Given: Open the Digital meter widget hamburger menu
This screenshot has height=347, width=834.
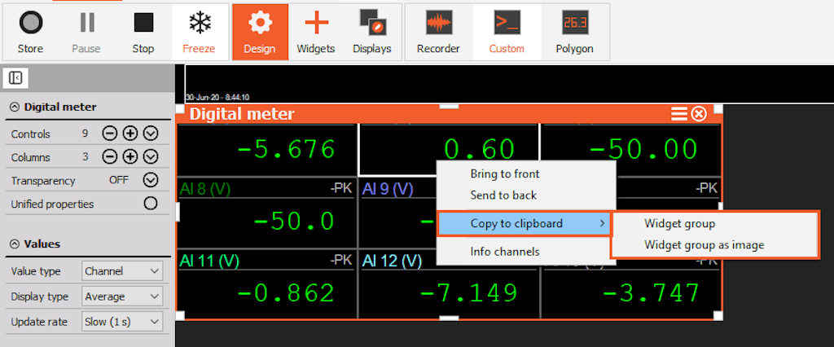Looking at the screenshot, I should (679, 114).
